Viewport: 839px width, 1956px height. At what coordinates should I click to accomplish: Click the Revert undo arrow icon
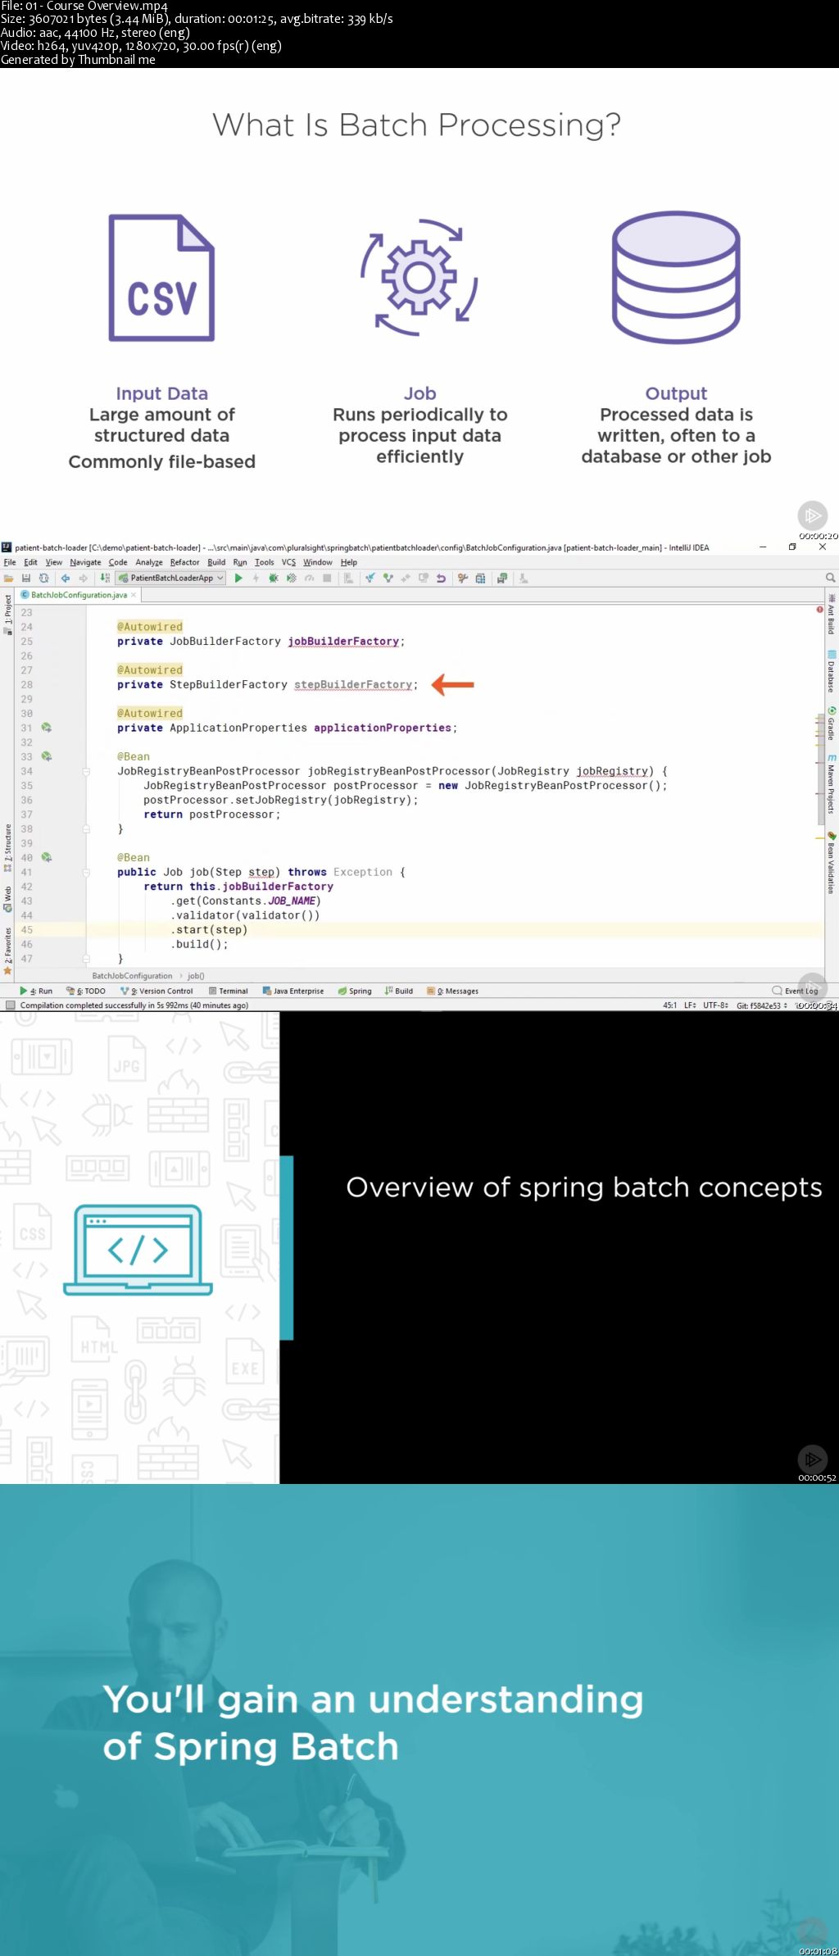441,579
